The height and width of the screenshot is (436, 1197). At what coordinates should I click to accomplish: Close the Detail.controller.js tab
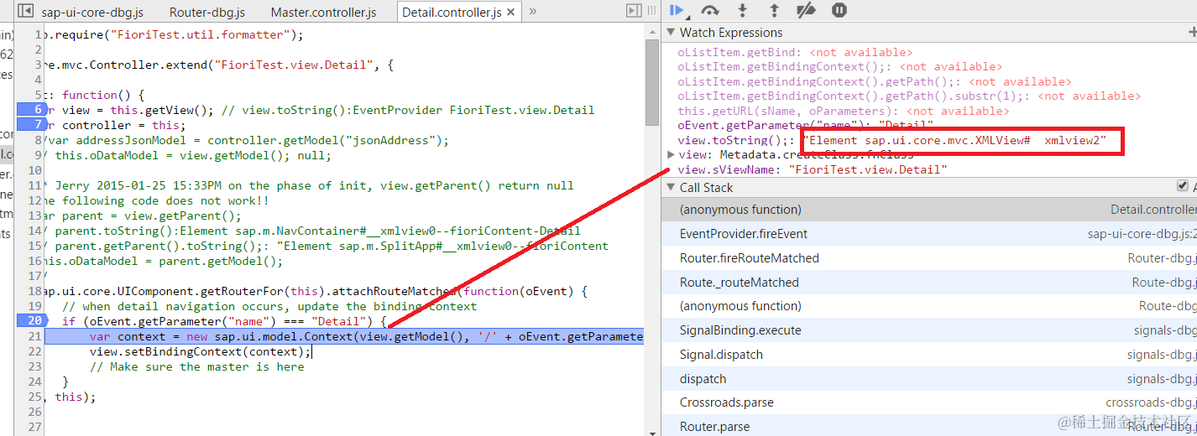coord(510,13)
